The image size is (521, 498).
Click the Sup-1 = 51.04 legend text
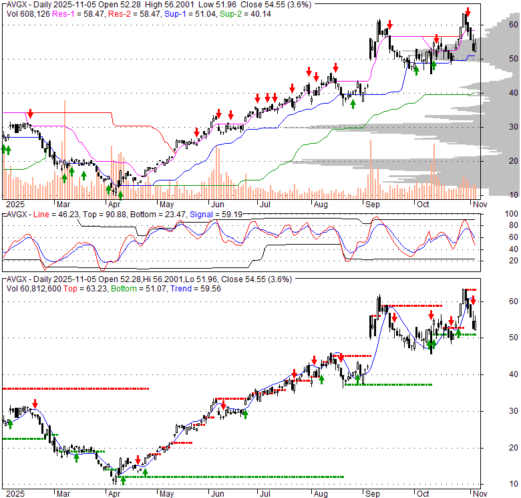pyautogui.click(x=190, y=14)
